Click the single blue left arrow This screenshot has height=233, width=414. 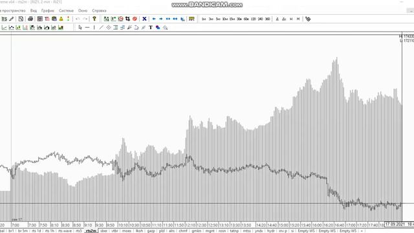(154, 19)
